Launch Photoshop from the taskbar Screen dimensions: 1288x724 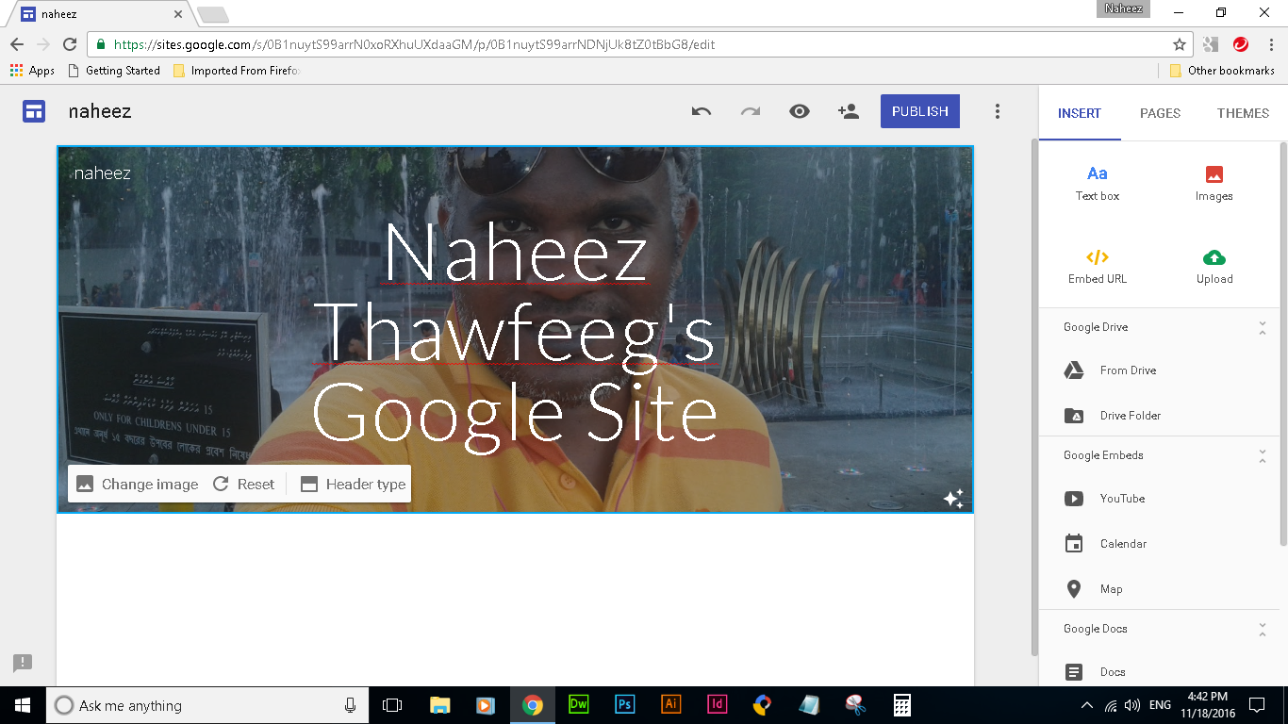point(624,704)
